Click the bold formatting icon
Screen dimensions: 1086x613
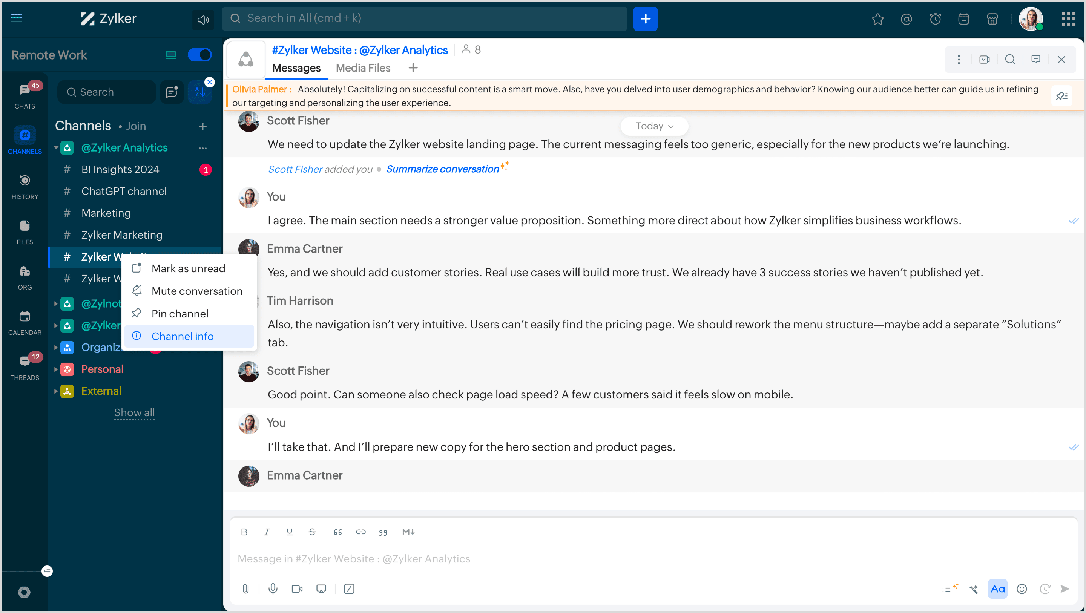click(x=244, y=532)
